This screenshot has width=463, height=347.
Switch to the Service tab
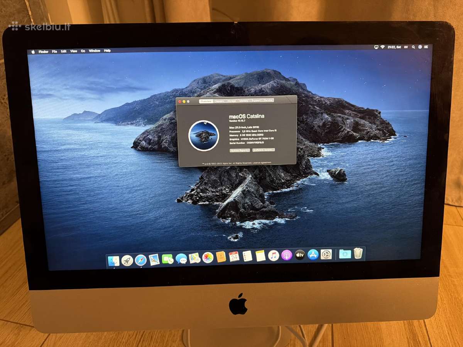269,100
